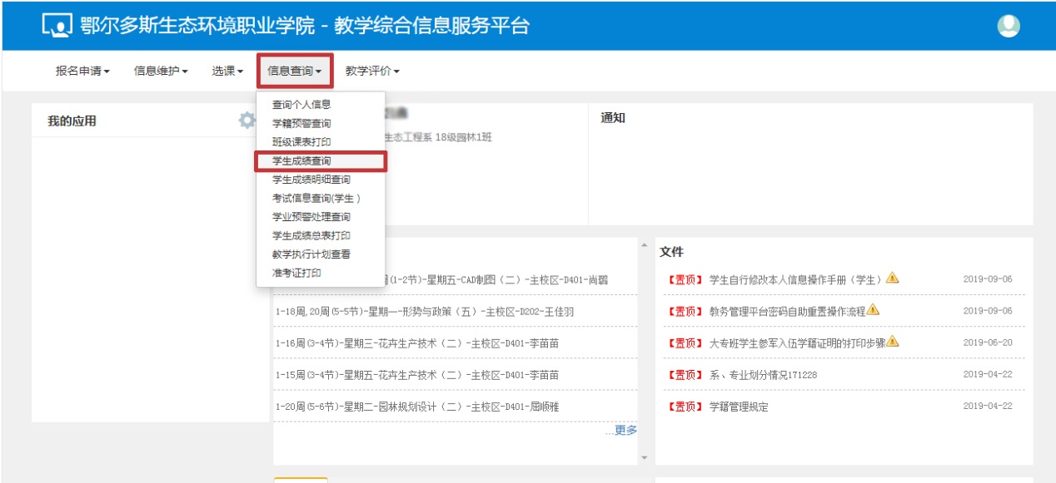Expand the 教学评价 dropdown menu
The image size is (1056, 483).
[372, 71]
